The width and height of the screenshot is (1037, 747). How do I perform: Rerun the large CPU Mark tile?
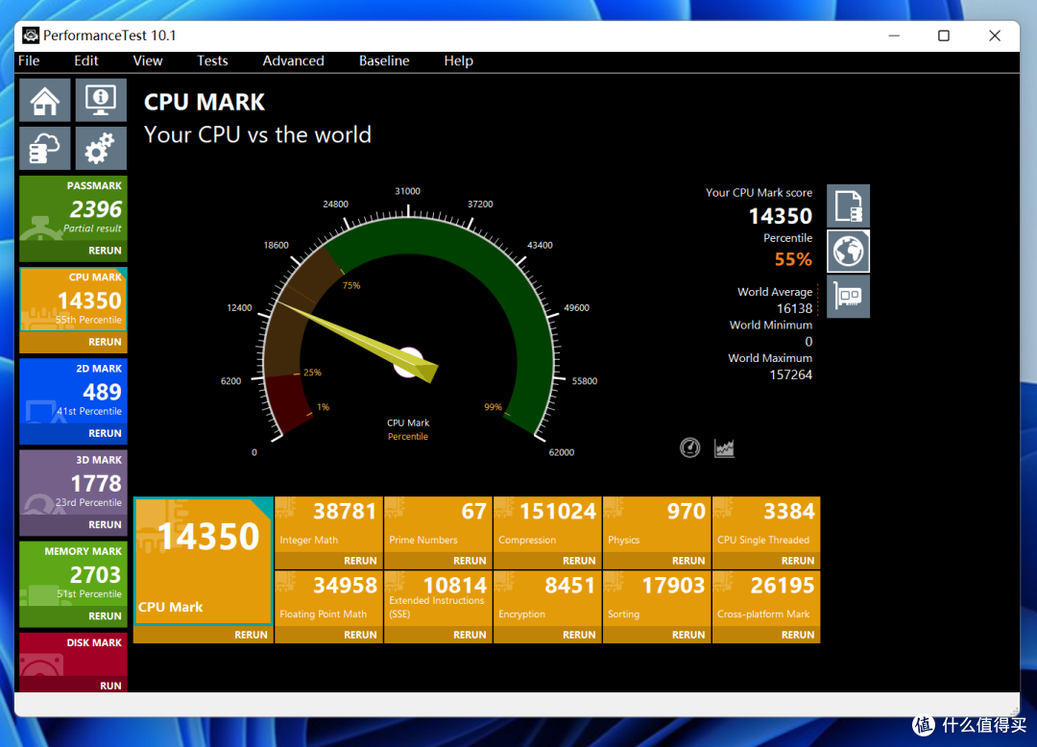pos(251,635)
